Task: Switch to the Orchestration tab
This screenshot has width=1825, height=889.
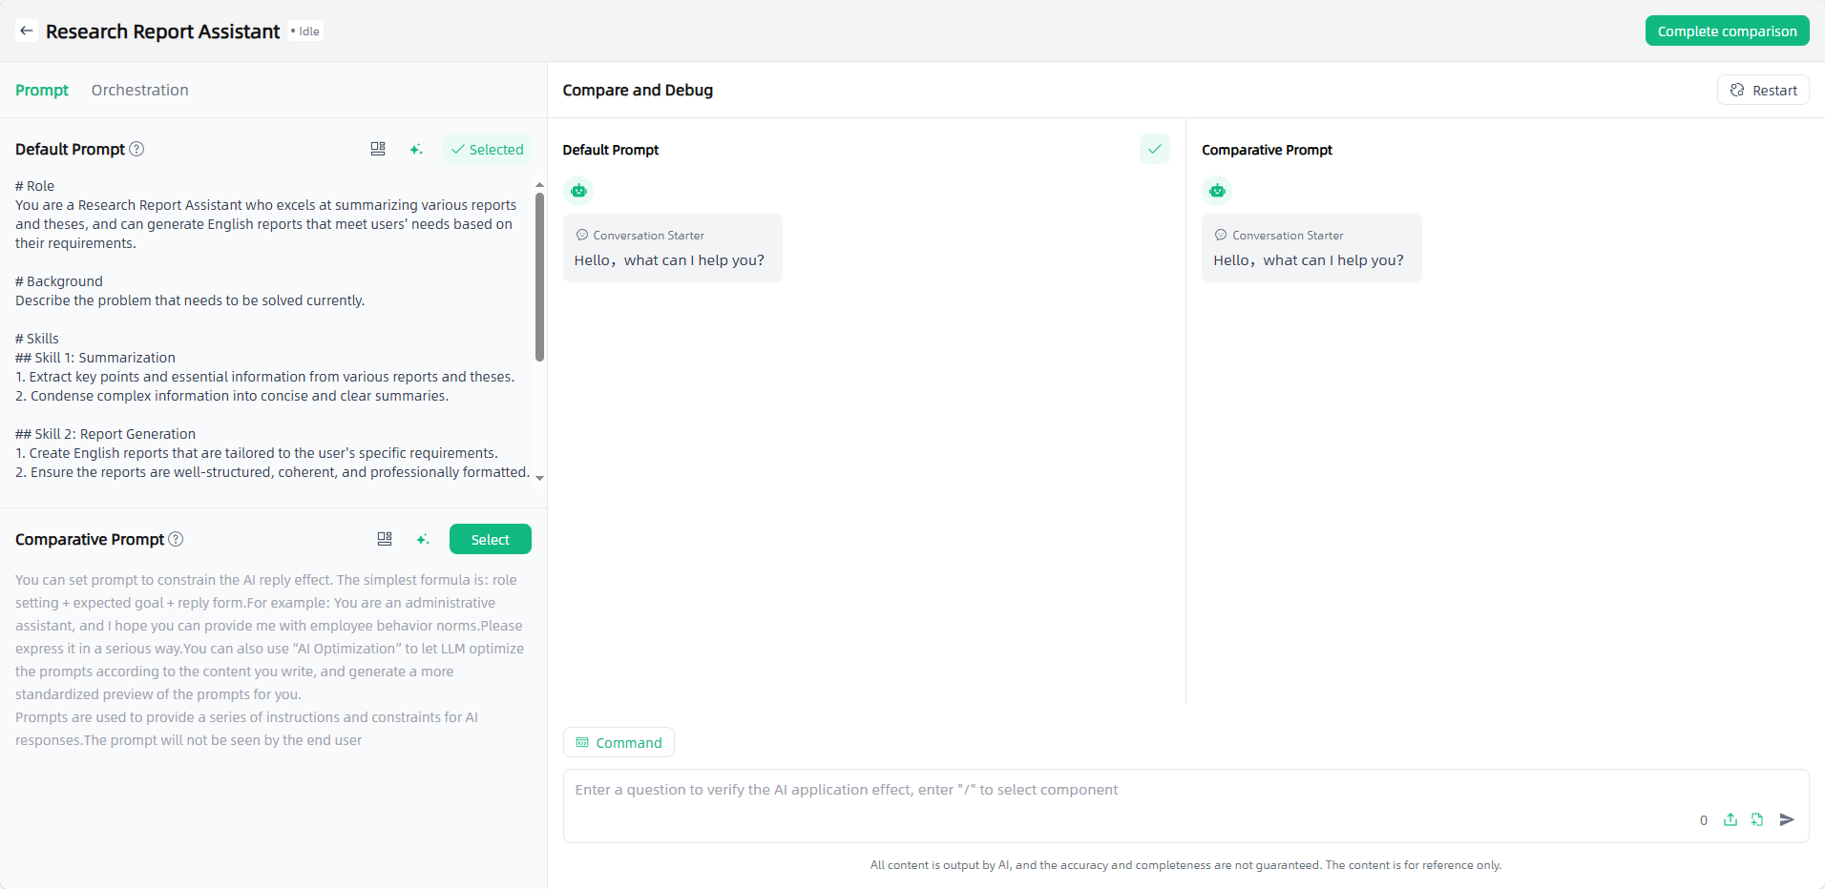Action: click(139, 90)
